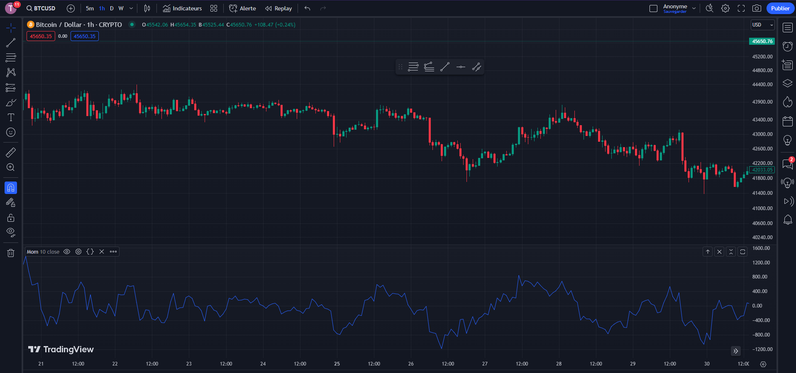Hide the Mom indicator with its eye toggle
Screen dimensions: 796x373
pos(66,252)
